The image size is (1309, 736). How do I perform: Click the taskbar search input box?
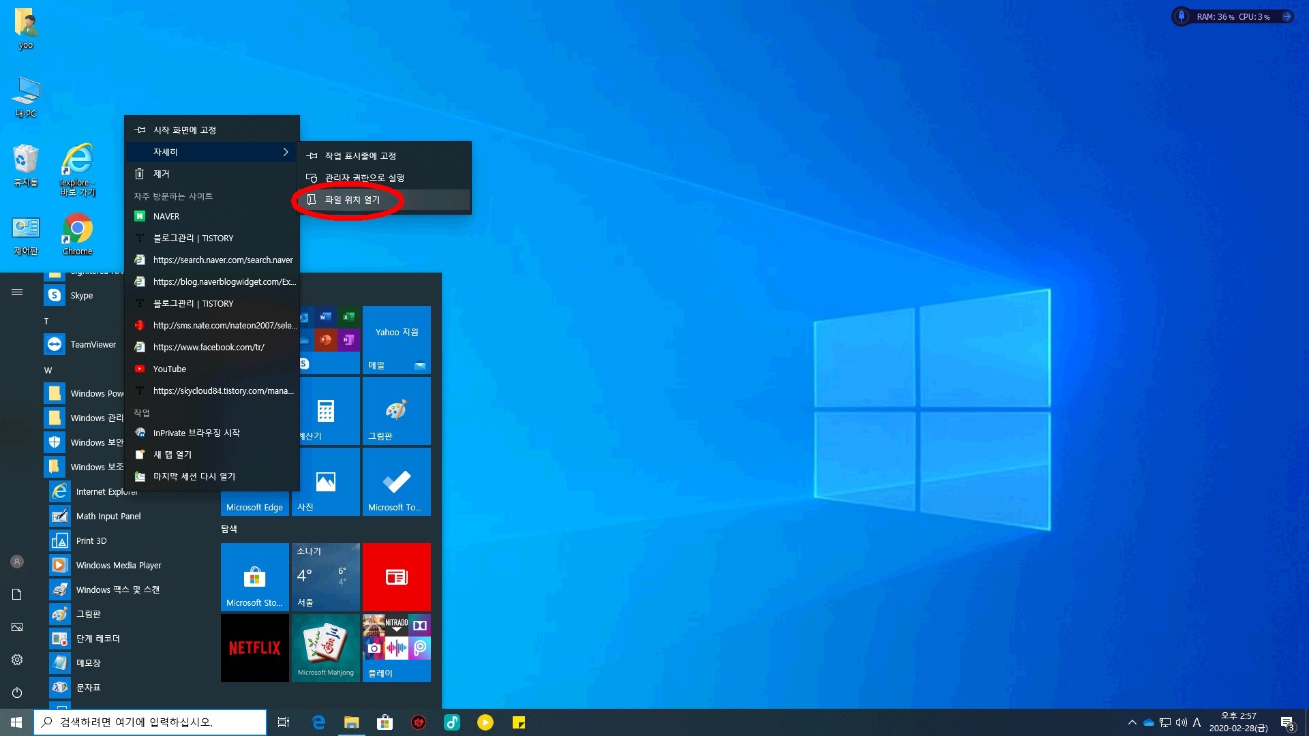coord(150,722)
